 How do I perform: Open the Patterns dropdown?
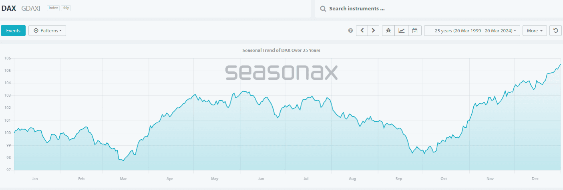point(47,31)
